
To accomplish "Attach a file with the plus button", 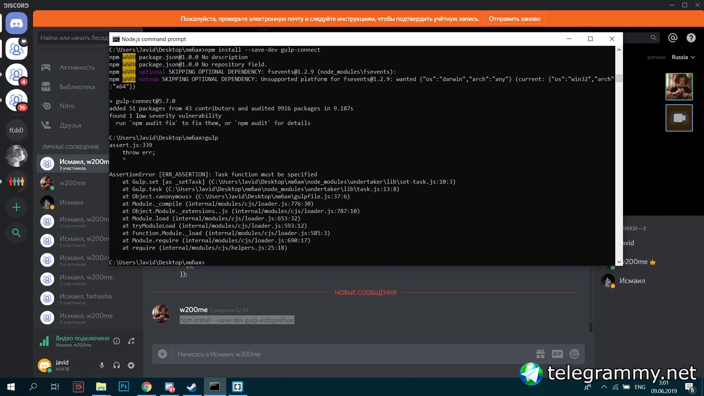I will pyautogui.click(x=162, y=354).
